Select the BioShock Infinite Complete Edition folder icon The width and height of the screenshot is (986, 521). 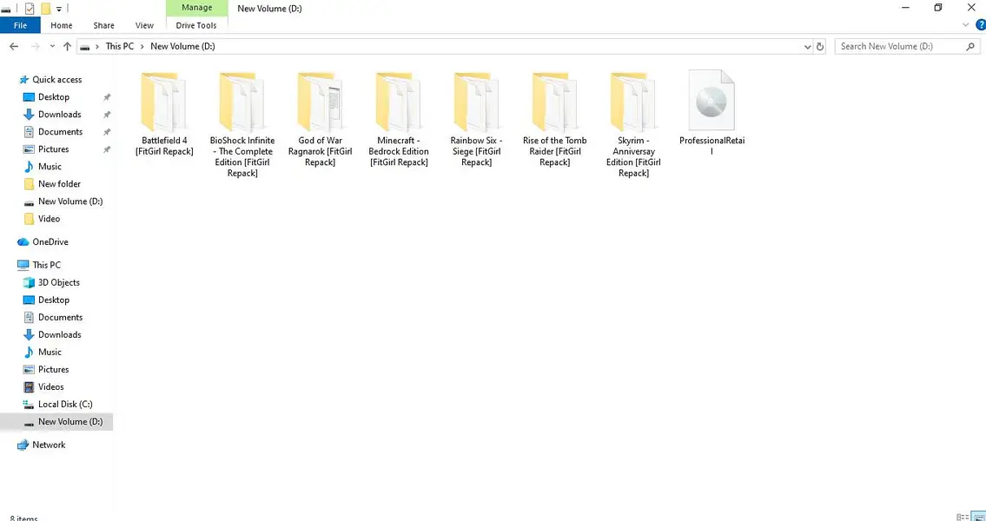pyautogui.click(x=242, y=102)
